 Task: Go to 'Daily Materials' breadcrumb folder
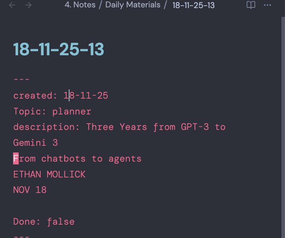pos(133,5)
